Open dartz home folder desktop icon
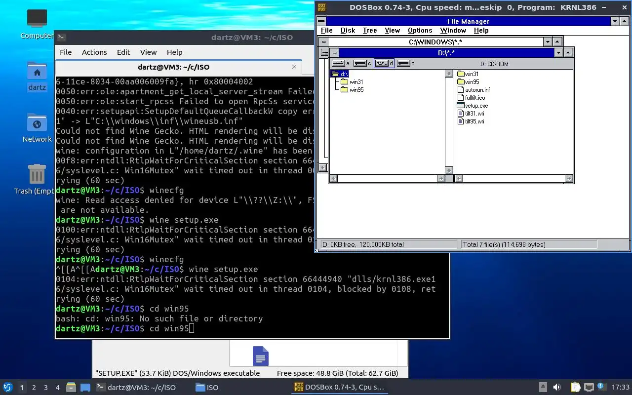The image size is (632, 395). click(x=37, y=76)
